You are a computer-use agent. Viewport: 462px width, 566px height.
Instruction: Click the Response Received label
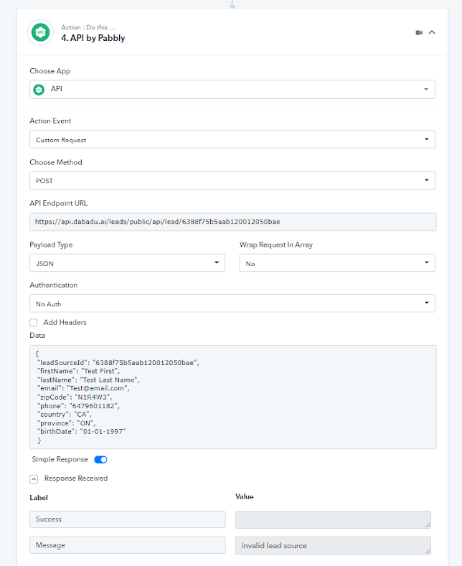pyautogui.click(x=76, y=478)
